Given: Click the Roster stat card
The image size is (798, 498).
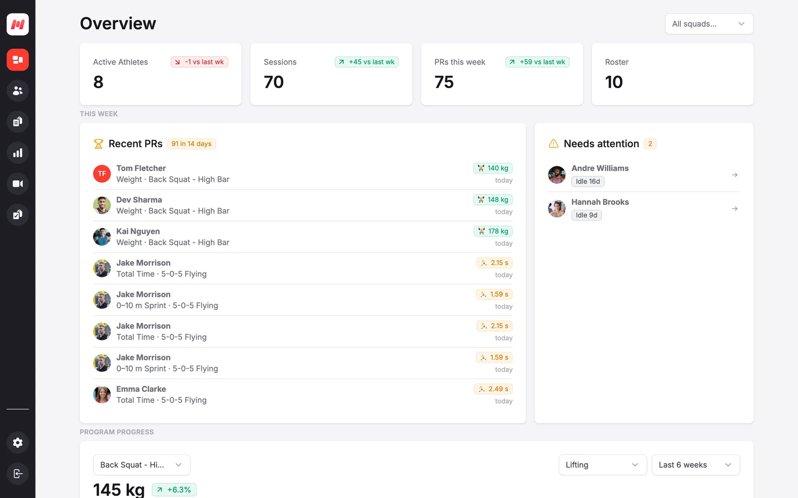Looking at the screenshot, I should (x=672, y=74).
